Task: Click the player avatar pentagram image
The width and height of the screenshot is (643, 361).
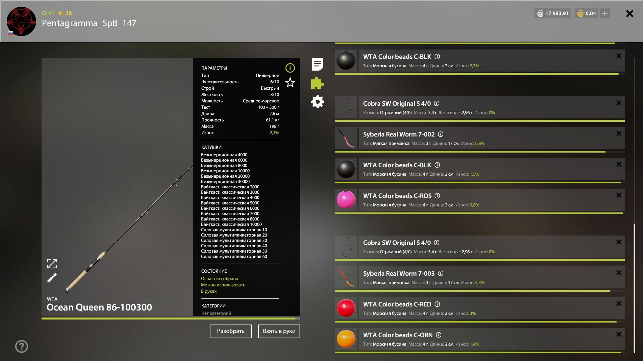Action: [21, 21]
